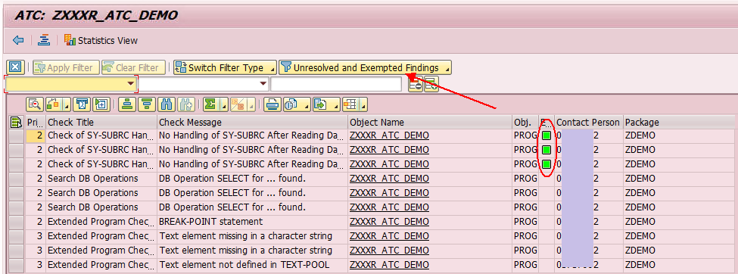
Task: Click the Print icon in ALV toolbar
Action: tap(271, 104)
